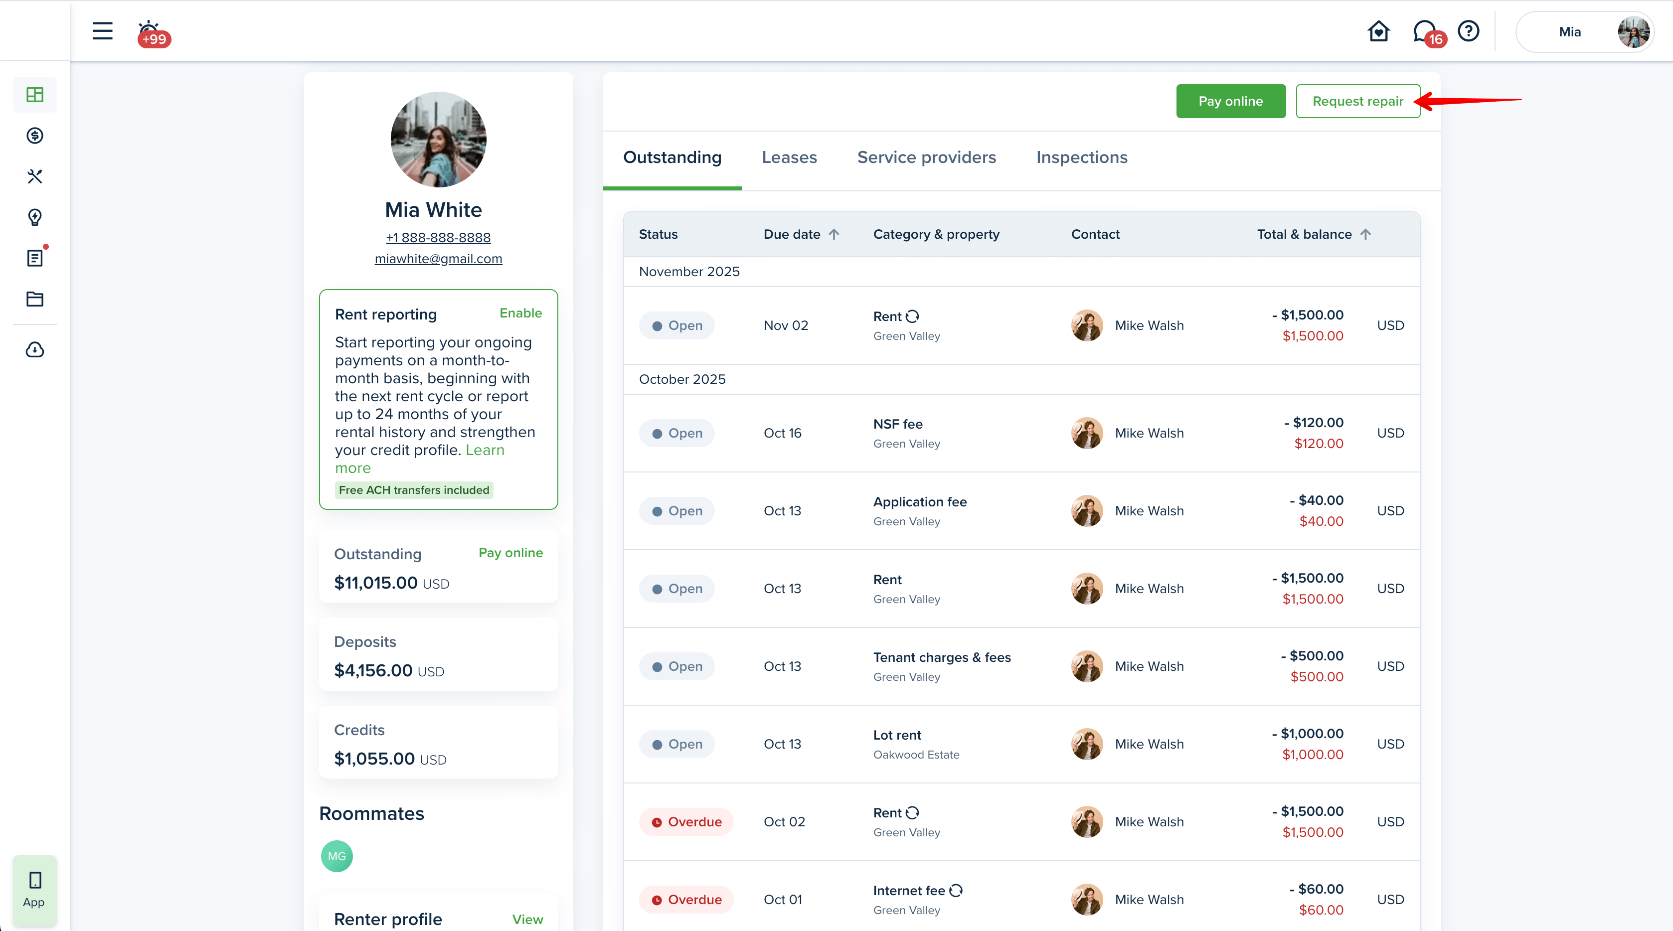Open the hamburger menu
The image size is (1673, 931).
tap(102, 30)
